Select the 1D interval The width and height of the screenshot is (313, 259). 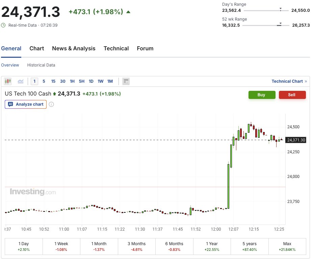(91, 81)
